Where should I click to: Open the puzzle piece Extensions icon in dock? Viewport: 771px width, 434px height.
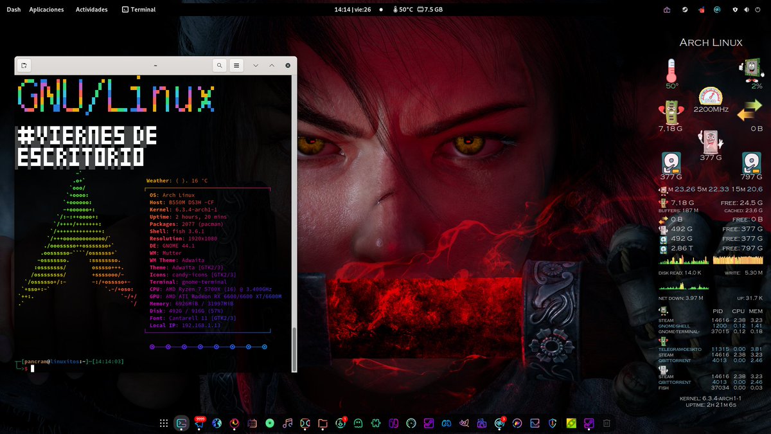coord(375,423)
